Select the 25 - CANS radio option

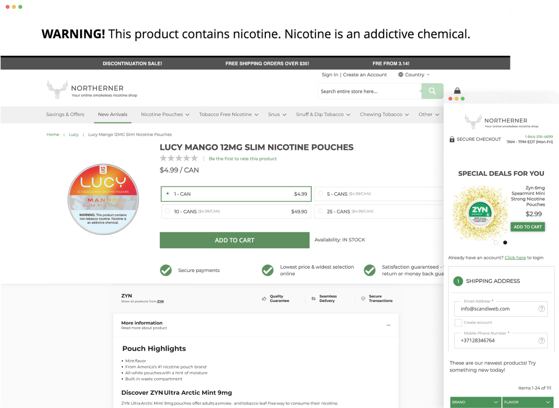(x=321, y=211)
